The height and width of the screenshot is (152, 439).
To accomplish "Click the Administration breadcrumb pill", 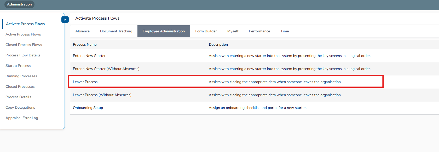I will (x=19, y=4).
